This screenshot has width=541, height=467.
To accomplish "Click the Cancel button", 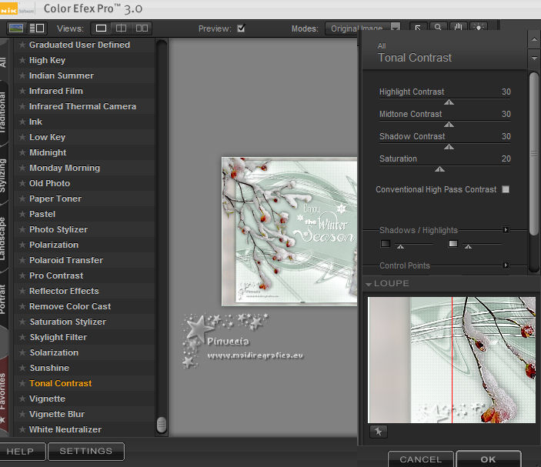I will [x=420, y=459].
